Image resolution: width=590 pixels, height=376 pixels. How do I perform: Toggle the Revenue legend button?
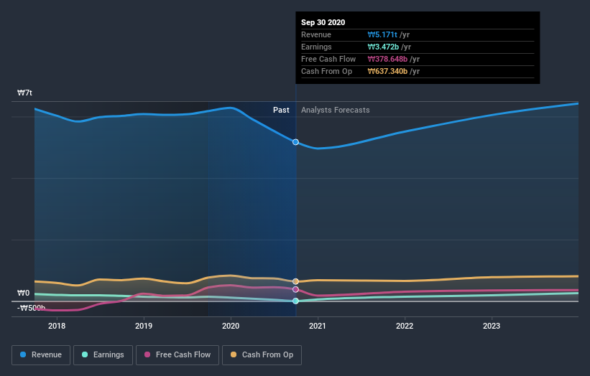click(41, 355)
